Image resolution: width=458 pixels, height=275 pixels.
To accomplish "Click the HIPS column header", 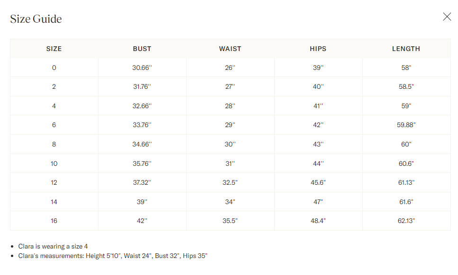I will click(x=318, y=49).
